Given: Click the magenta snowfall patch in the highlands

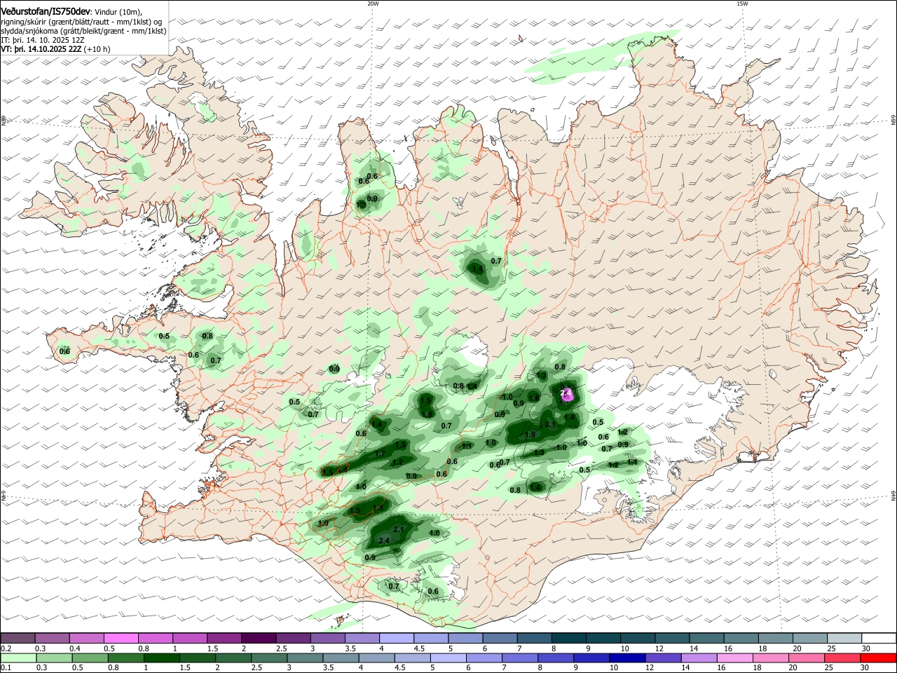Looking at the screenshot, I should pos(568,395).
